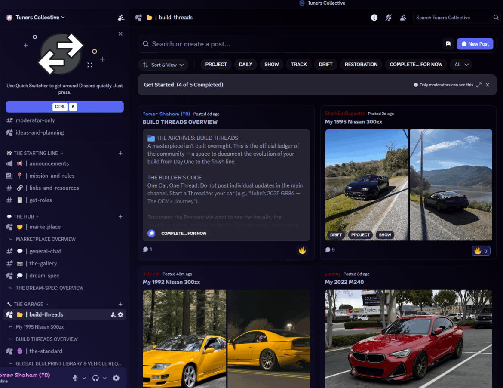This screenshot has height=388, width=503.
Task: Edit build-threads channel settings gear
Action: click(120, 315)
